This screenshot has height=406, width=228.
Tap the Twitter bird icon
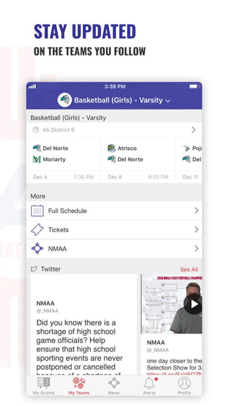coord(34,269)
